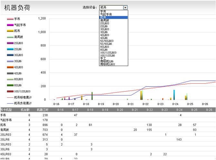This screenshot has width=216, height=160.
Task: Click the pink 手吊 legend swatch
Action: point(10,19)
